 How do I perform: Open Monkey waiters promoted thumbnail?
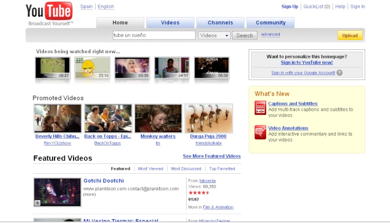(158, 118)
